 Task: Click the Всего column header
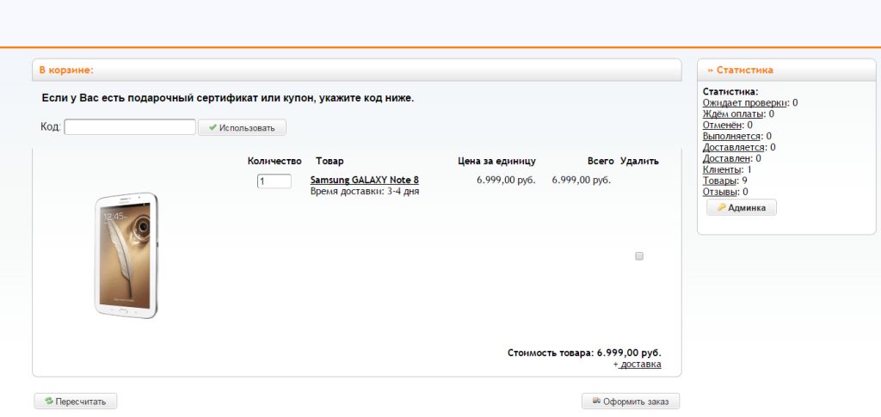click(x=601, y=161)
